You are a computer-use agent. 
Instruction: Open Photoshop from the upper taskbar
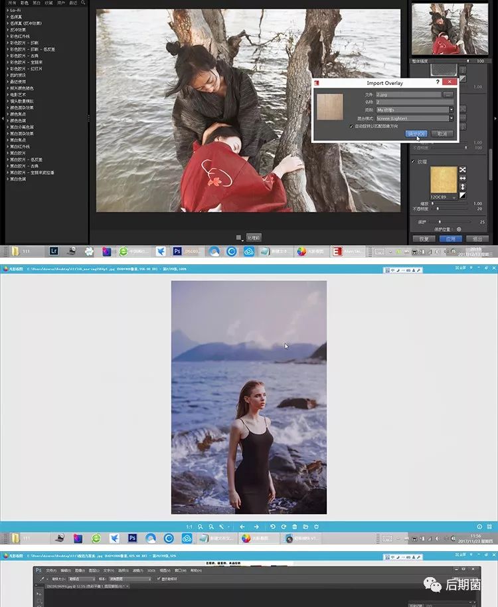[x=177, y=252]
